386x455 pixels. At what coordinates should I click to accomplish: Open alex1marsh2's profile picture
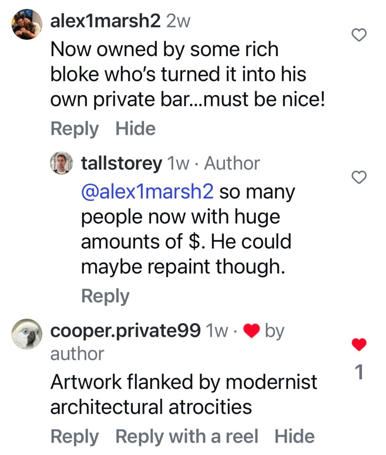(x=27, y=24)
